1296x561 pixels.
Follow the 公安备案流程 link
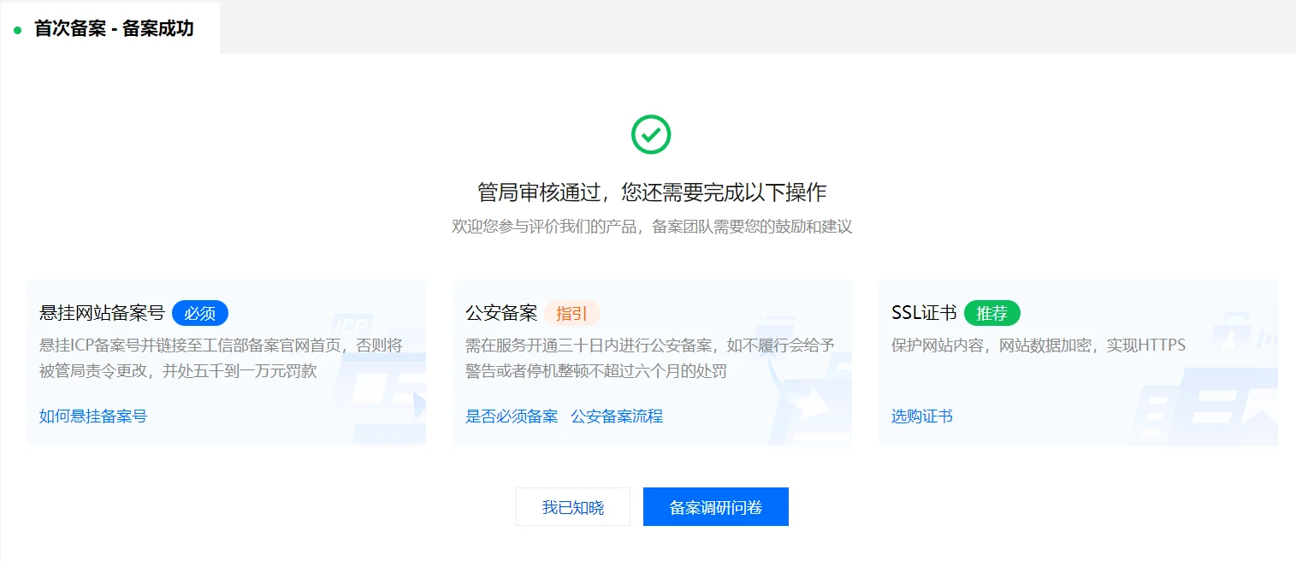617,416
